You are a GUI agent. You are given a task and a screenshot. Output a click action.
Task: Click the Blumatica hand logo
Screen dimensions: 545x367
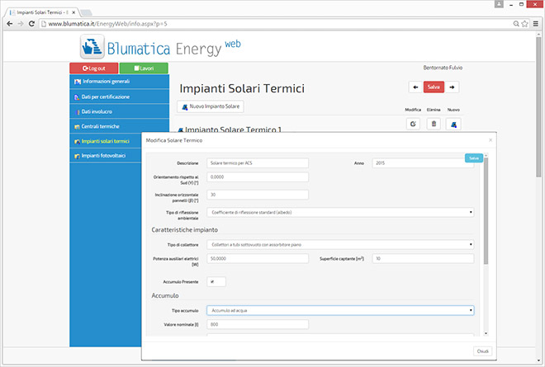pos(92,46)
